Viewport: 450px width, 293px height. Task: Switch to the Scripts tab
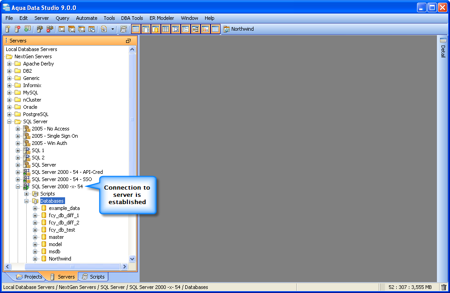coord(93,277)
